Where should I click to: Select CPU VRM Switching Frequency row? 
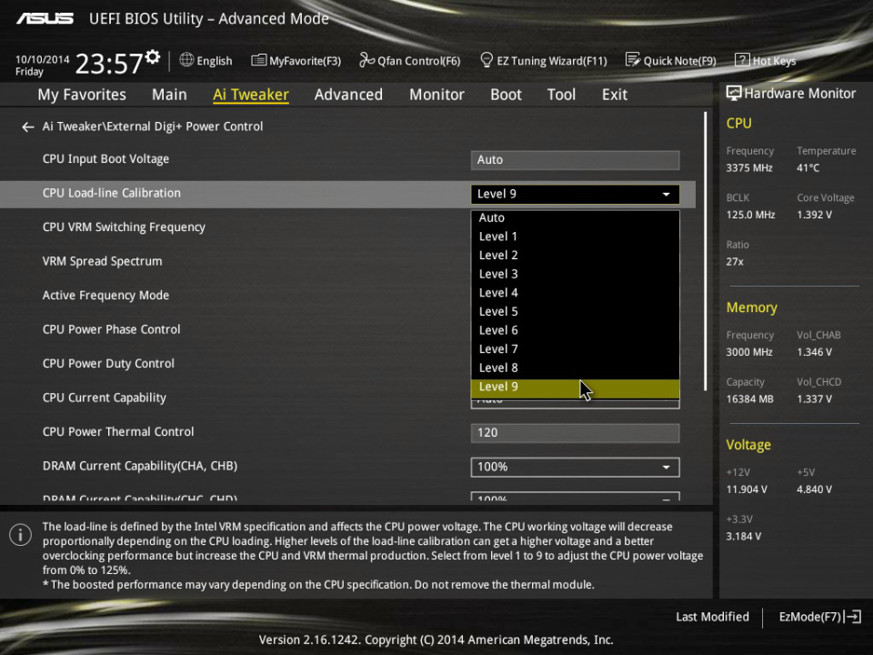[124, 227]
